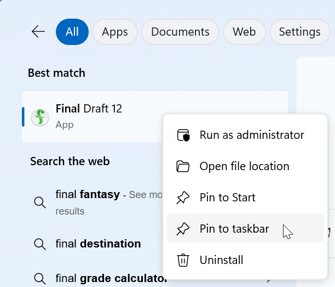335x287 pixels.
Task: Go back with the left arrow icon
Action: click(38, 32)
